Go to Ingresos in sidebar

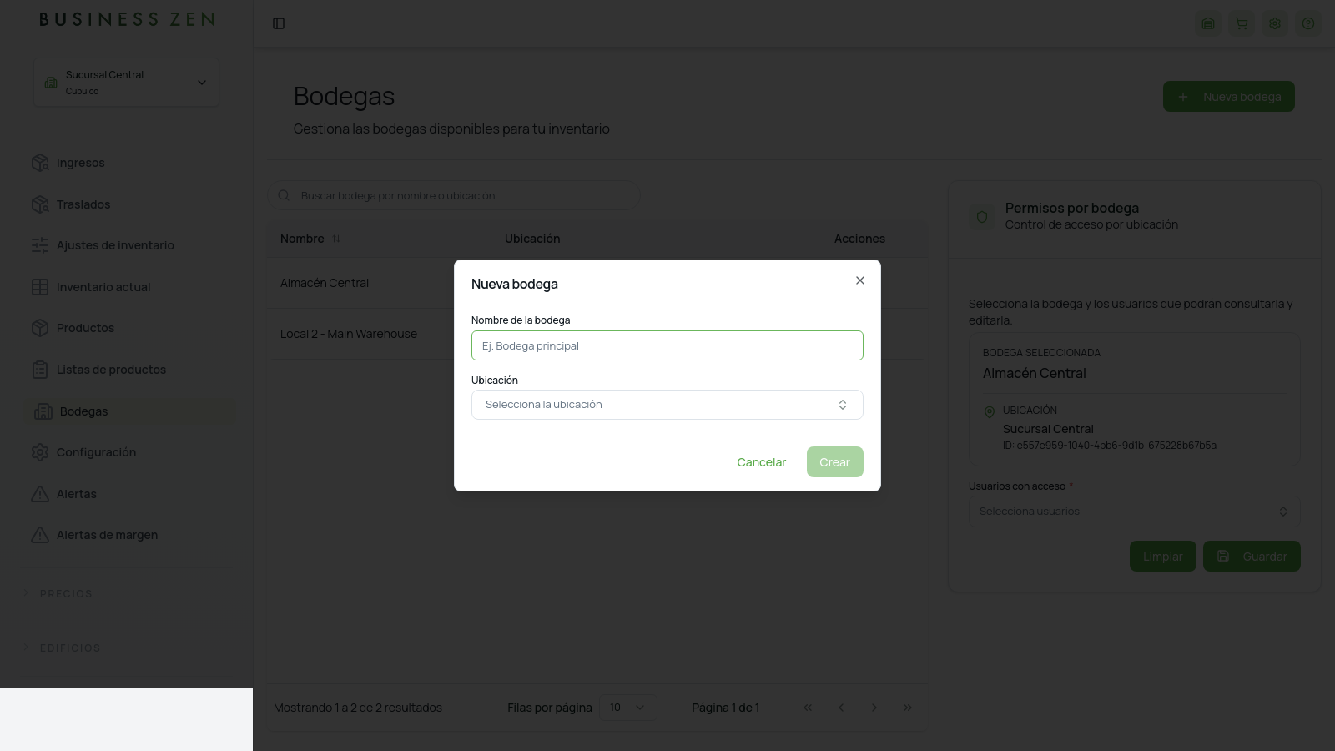(80, 163)
